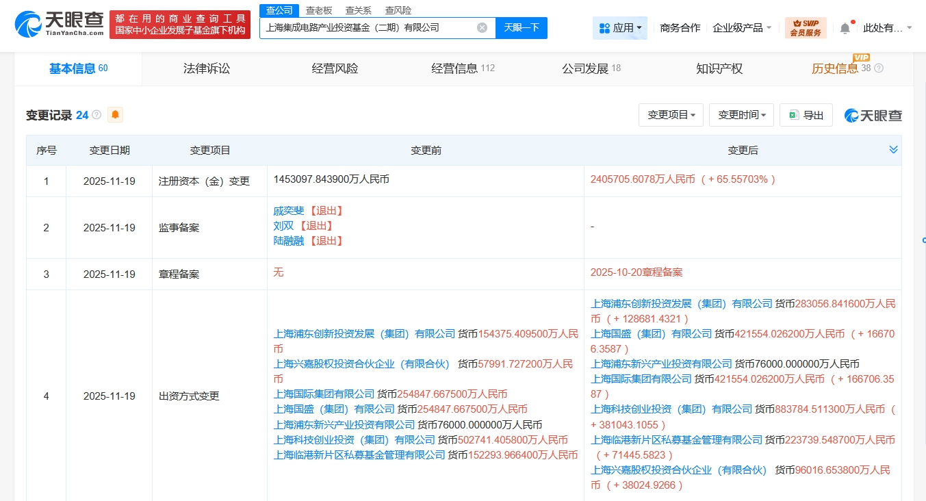This screenshot has height=501, width=926.
Task: Click the 导出 export button
Action: [806, 115]
